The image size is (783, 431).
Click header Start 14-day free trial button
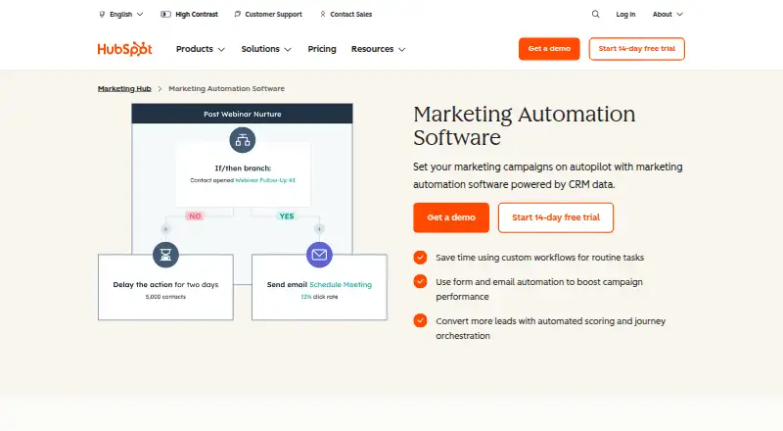point(637,49)
